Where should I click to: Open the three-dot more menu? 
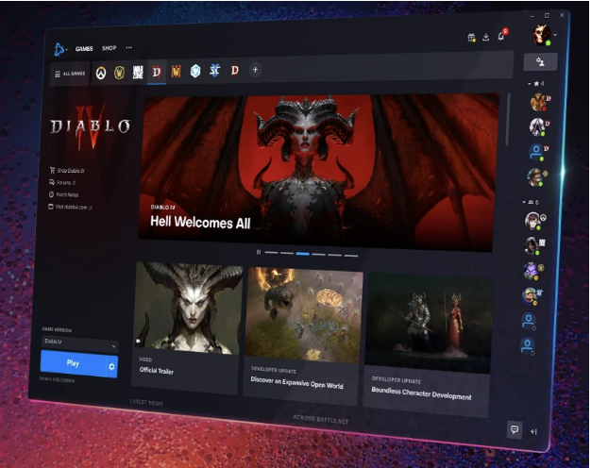coord(129,47)
